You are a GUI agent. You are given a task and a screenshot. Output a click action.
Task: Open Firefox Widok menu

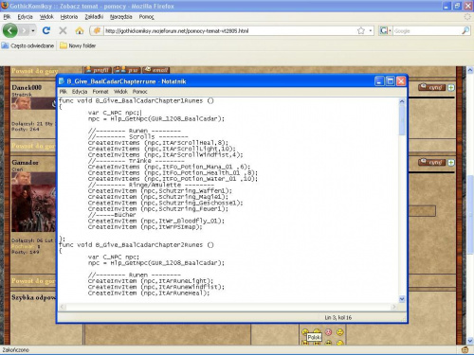click(46, 17)
